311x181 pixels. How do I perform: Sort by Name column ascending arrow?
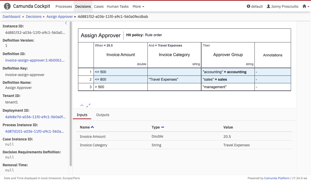tap(93, 127)
